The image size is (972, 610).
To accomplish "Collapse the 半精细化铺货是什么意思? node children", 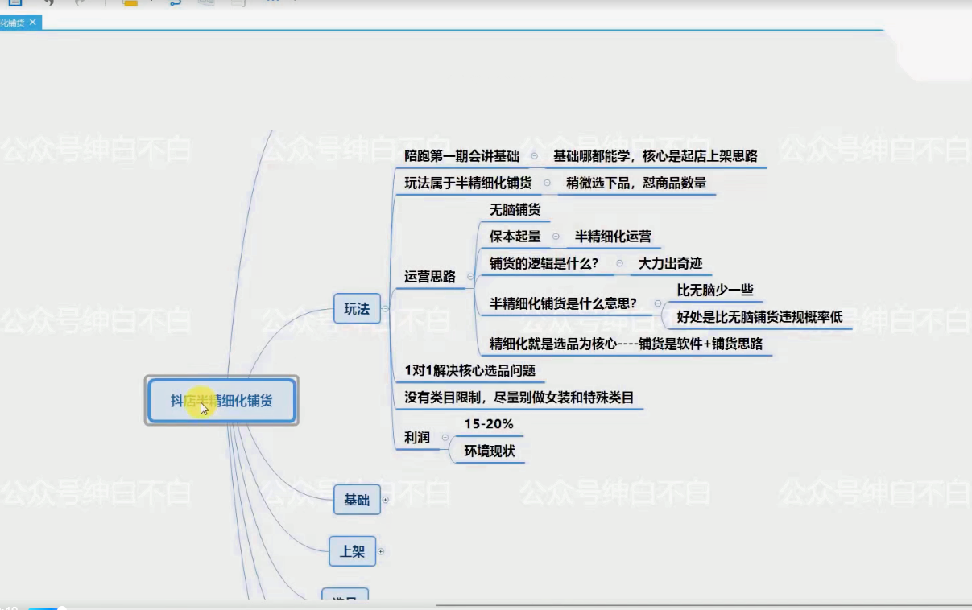I will (x=658, y=303).
